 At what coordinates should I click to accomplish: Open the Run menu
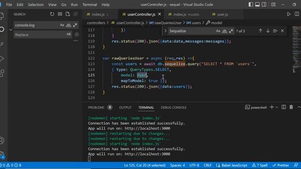pyautogui.click(x=74, y=5)
